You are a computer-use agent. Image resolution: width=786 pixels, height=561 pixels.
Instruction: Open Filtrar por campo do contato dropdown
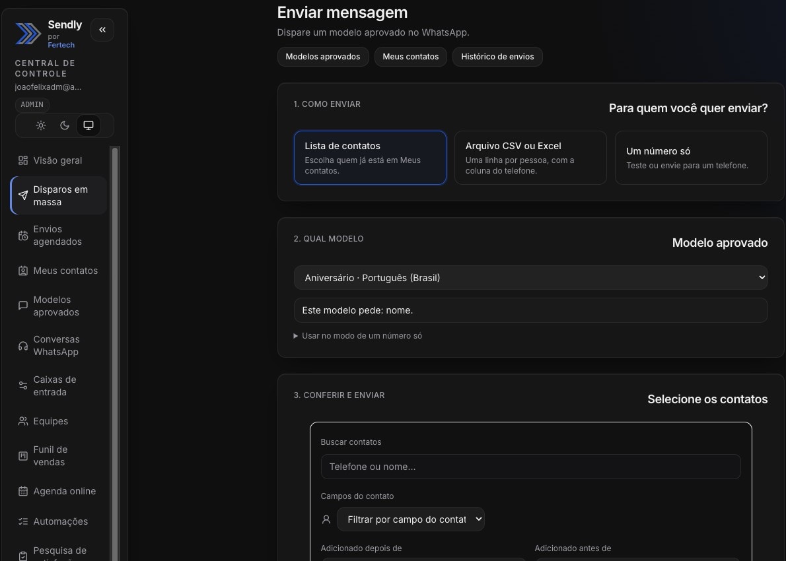[411, 519]
